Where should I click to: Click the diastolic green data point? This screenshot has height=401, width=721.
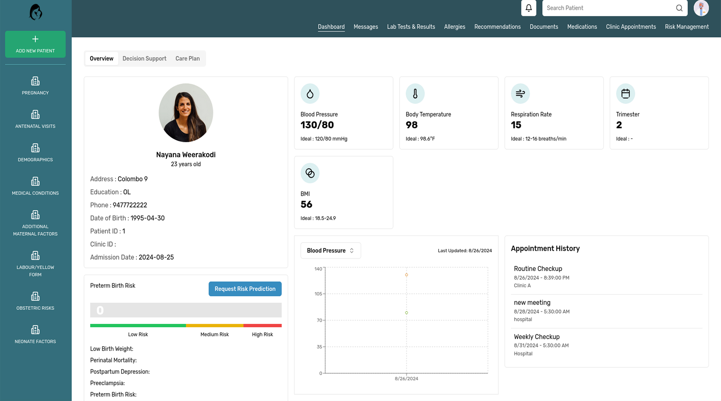pyautogui.click(x=406, y=313)
